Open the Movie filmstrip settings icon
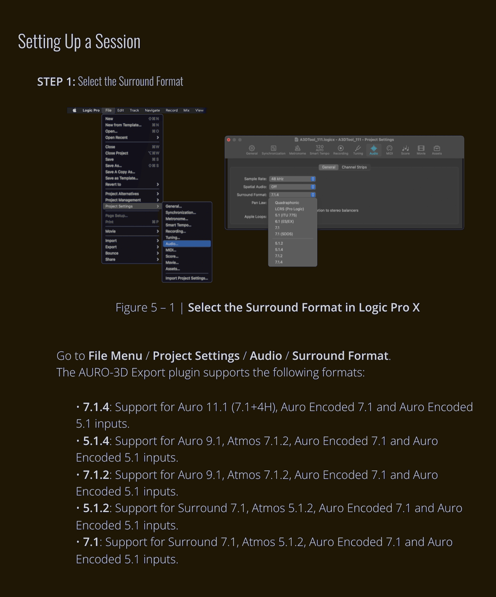 421,150
